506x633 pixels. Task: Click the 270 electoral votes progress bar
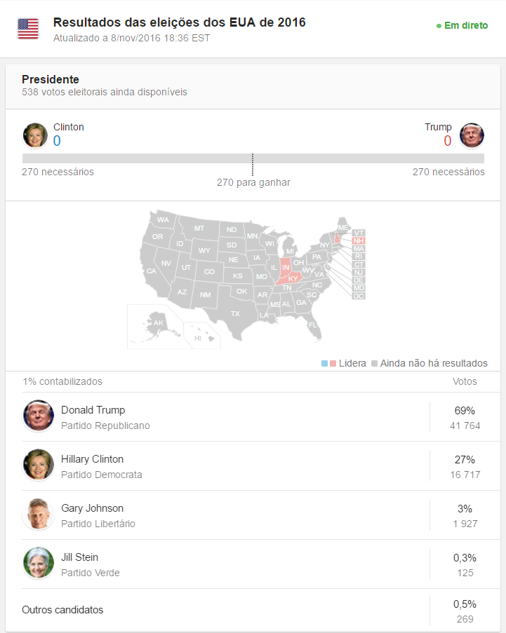coord(253,158)
